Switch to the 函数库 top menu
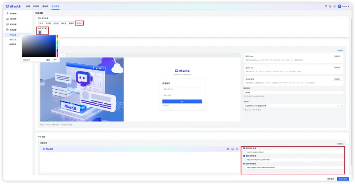Screen dimensions: 355x184 [45, 6]
